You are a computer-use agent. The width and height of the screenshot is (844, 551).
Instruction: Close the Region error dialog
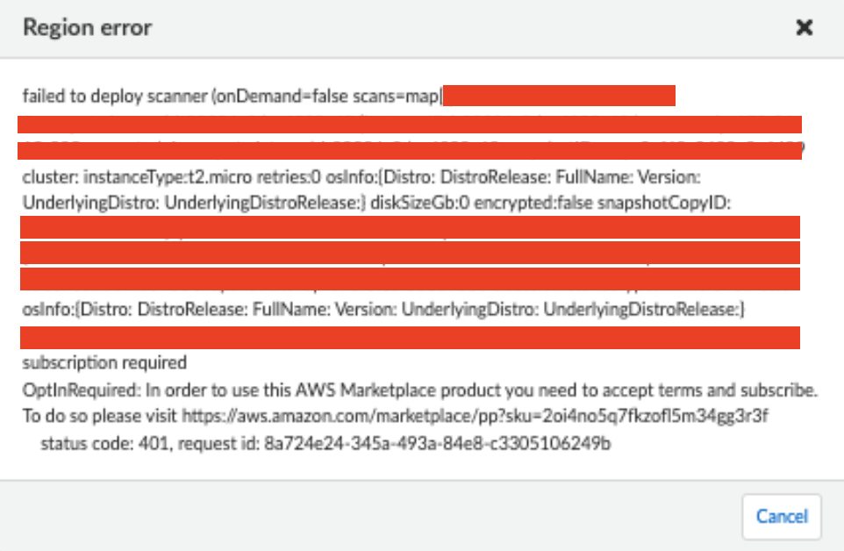tap(804, 28)
